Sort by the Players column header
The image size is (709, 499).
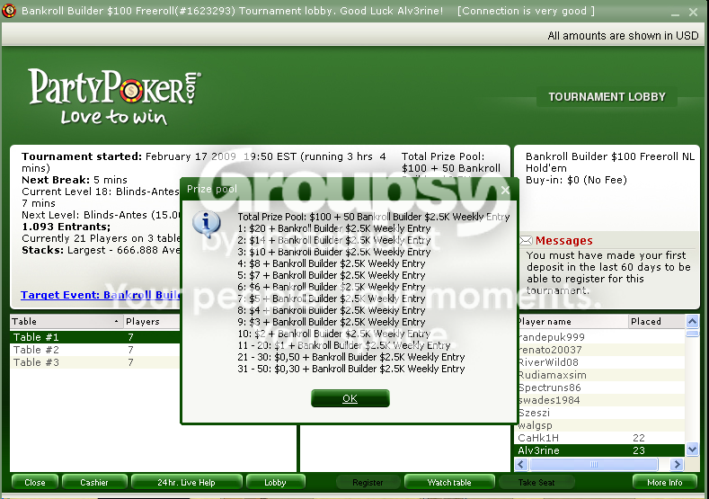[x=152, y=321]
